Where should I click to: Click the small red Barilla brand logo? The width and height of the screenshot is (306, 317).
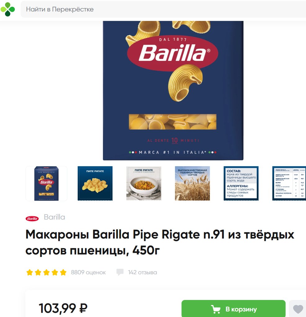(32, 218)
